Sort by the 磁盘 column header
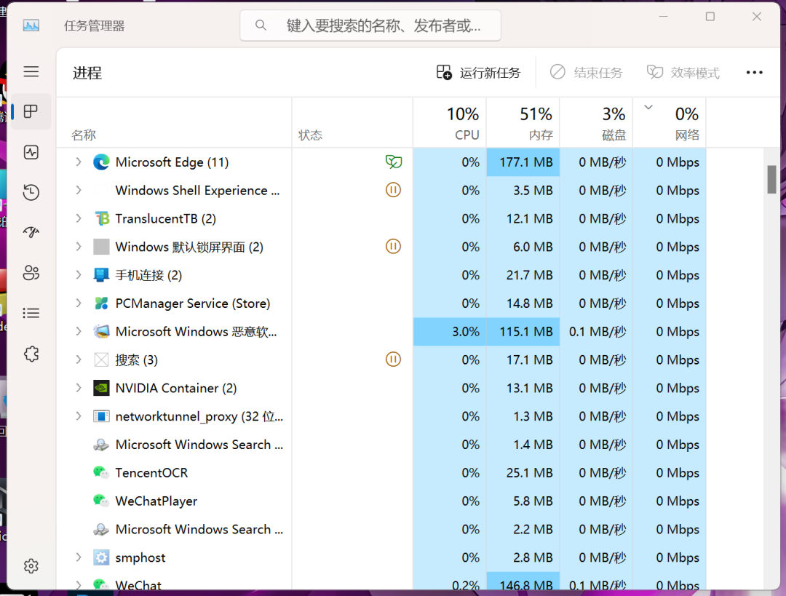786x596 pixels. pyautogui.click(x=596, y=123)
